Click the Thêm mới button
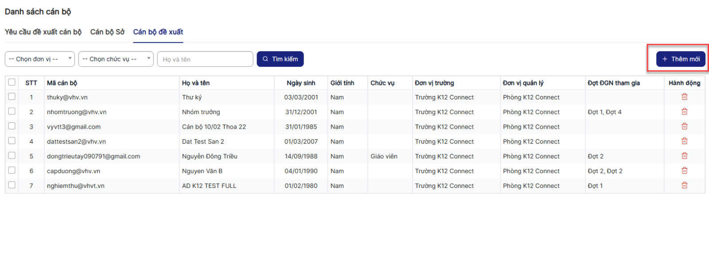This screenshot has height=263, width=709. click(x=681, y=59)
